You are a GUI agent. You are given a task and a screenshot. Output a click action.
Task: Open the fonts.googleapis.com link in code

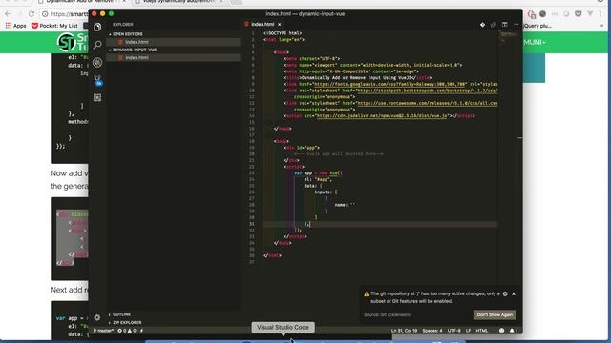(390, 84)
